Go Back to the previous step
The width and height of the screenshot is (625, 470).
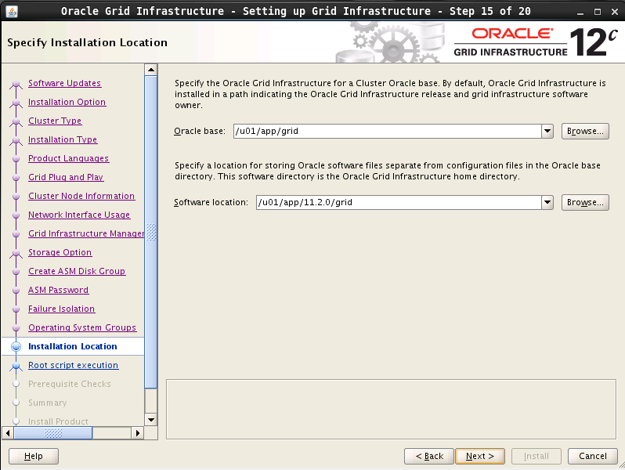click(x=429, y=456)
